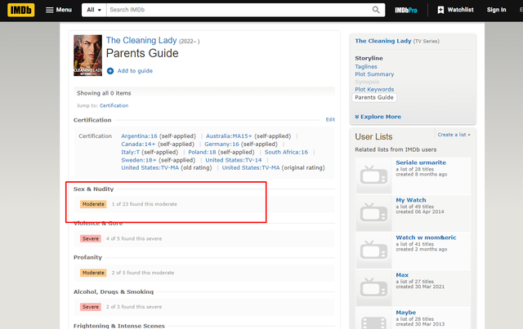The height and width of the screenshot is (329, 523).
Task: Open My Watch list
Action: [411, 200]
